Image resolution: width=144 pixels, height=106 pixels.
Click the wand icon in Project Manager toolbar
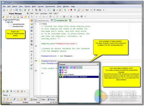3,17
